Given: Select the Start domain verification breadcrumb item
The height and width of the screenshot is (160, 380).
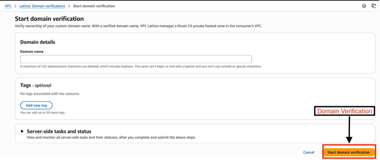Looking at the screenshot, I should [94, 6].
